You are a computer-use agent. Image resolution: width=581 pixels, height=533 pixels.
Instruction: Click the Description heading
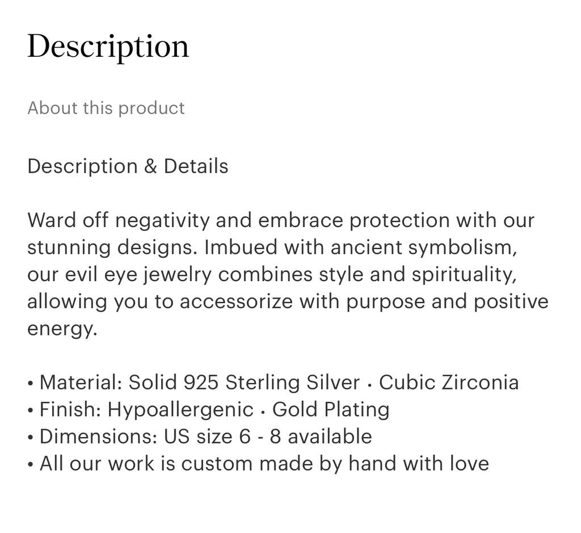[108, 47]
